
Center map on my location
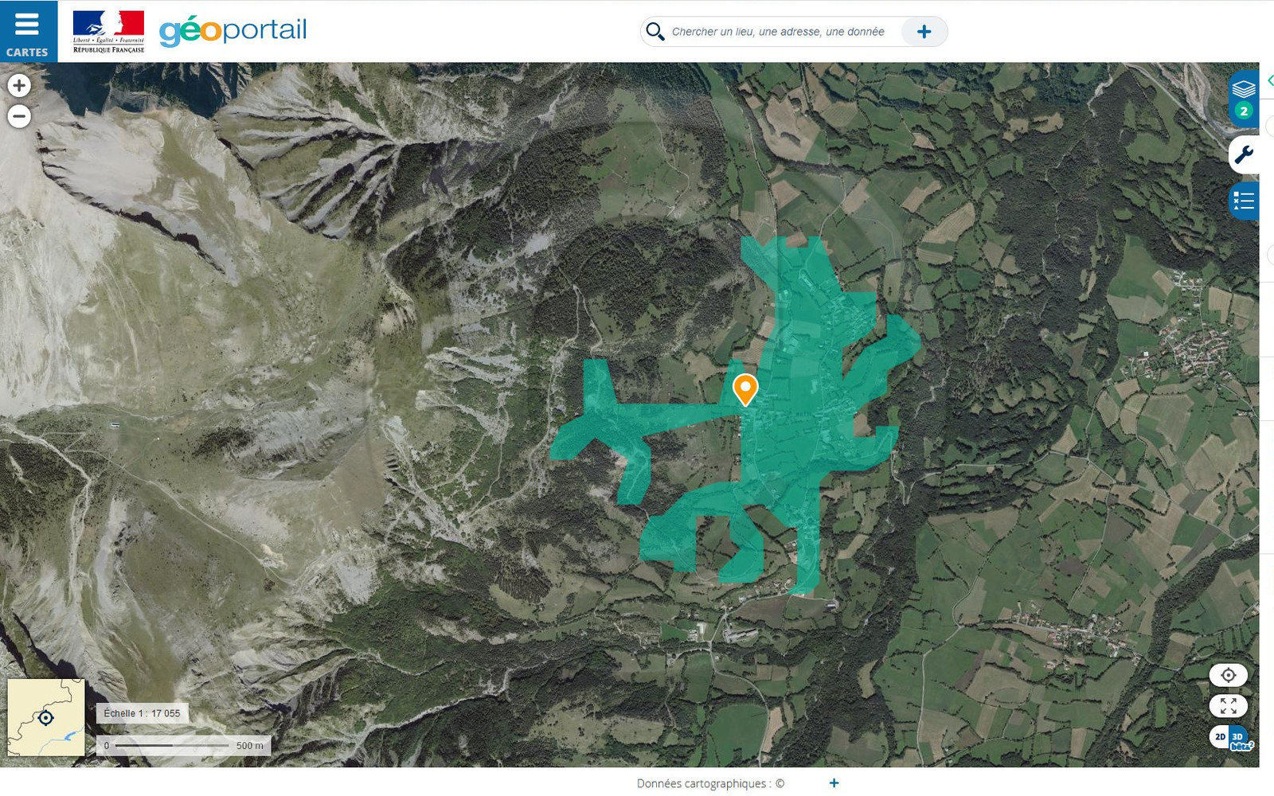click(x=1228, y=675)
